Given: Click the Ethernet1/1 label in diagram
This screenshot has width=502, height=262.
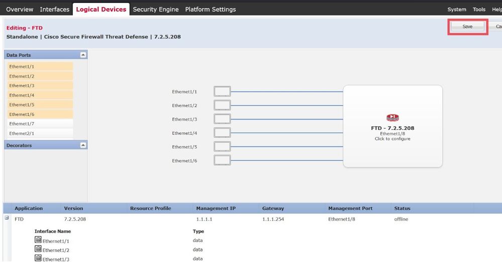Looking at the screenshot, I should coord(184,92).
